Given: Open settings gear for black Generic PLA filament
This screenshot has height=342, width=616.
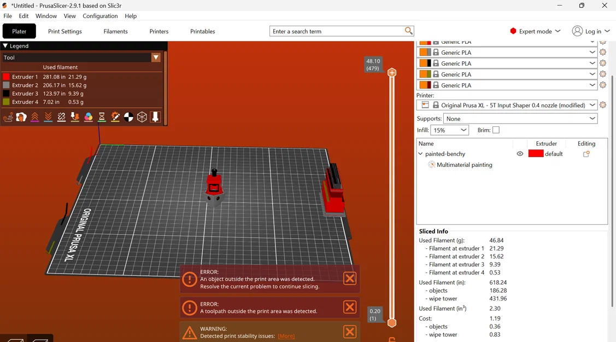Looking at the screenshot, I should point(603,63).
